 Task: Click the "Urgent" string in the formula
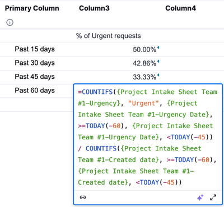[x=143, y=103]
